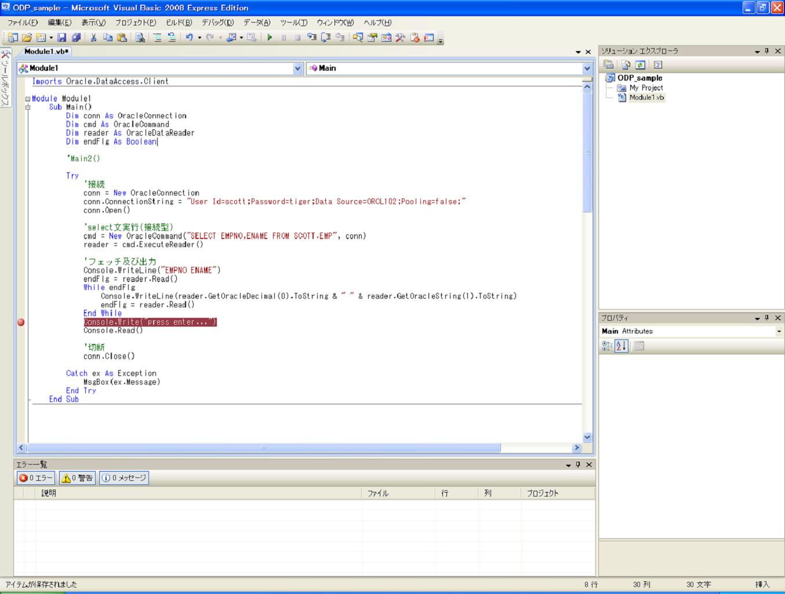The image size is (785, 594).
Task: Click the Copy toolbar icon
Action: tap(108, 38)
